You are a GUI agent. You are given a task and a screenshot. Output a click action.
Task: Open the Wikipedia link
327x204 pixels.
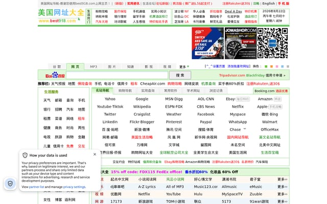(x=142, y=107)
